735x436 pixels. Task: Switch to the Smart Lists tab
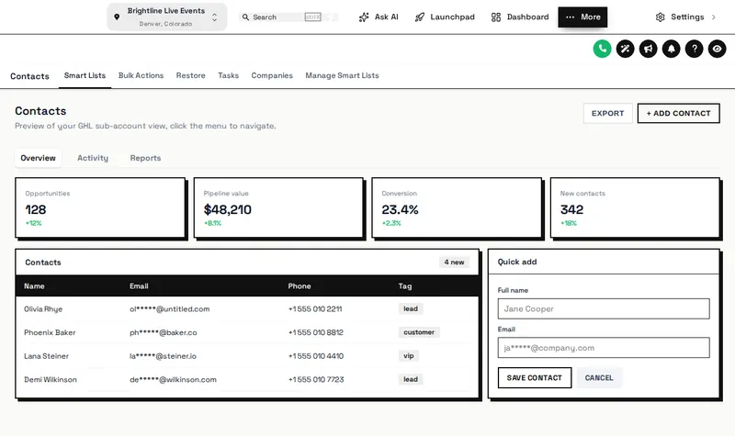85,75
